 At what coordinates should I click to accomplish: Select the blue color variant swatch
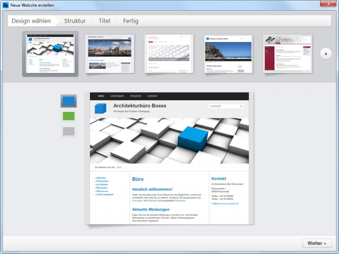pyautogui.click(x=69, y=101)
